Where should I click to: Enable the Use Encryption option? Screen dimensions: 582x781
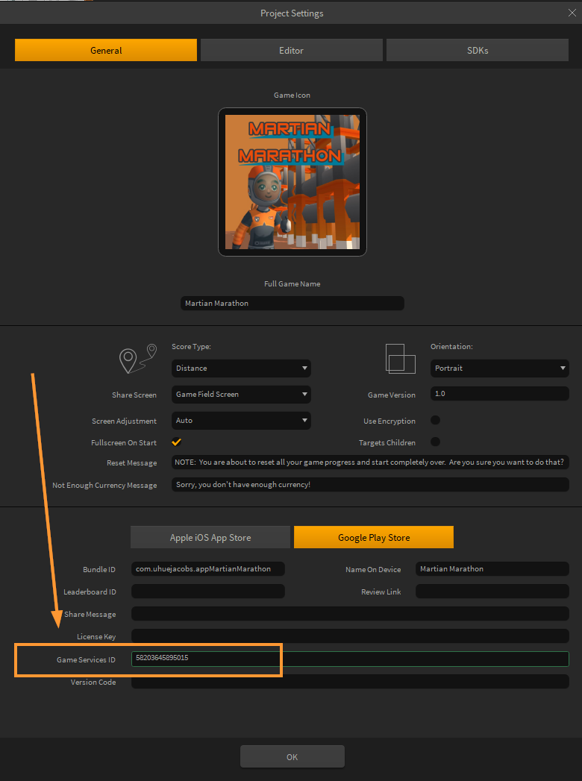point(435,420)
